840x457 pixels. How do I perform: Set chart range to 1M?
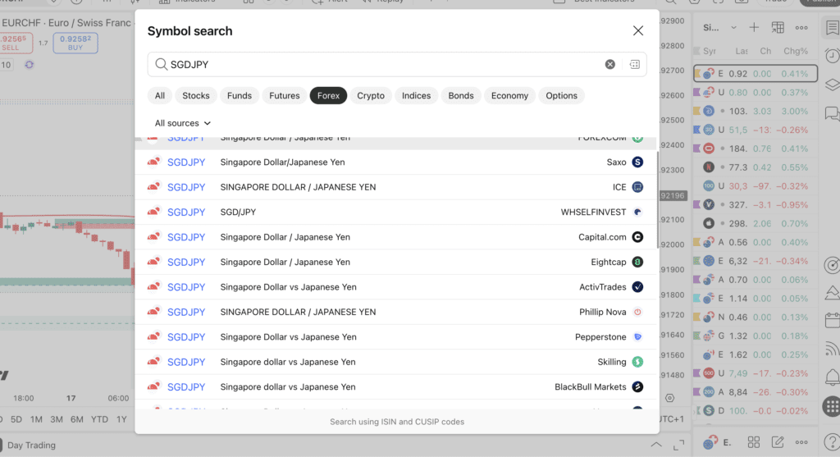click(36, 419)
